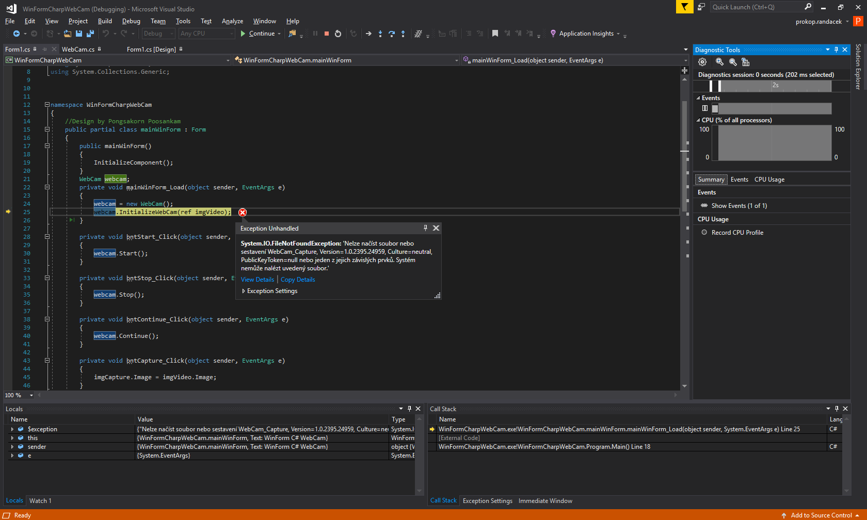
Task: Zoom in on the diagnostics timeline
Action: tap(719, 62)
